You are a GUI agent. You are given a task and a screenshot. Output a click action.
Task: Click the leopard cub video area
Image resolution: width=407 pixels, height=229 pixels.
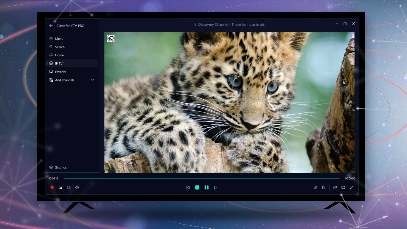pos(229,102)
